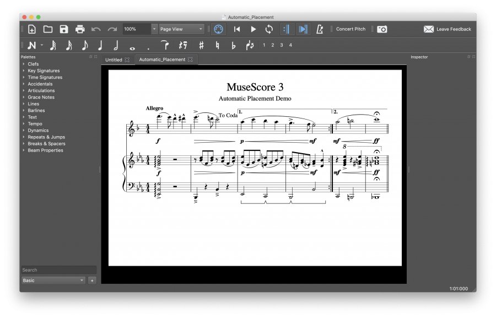This screenshot has height=318, width=496.
Task: Select the 32nd note duration
Action: point(53,45)
